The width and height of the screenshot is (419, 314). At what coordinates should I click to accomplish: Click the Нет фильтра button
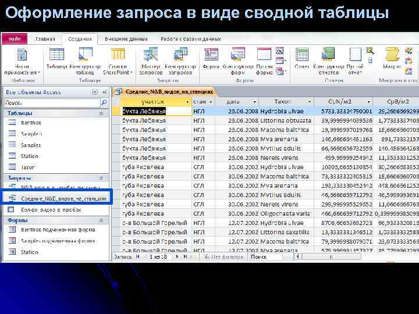[223, 257]
